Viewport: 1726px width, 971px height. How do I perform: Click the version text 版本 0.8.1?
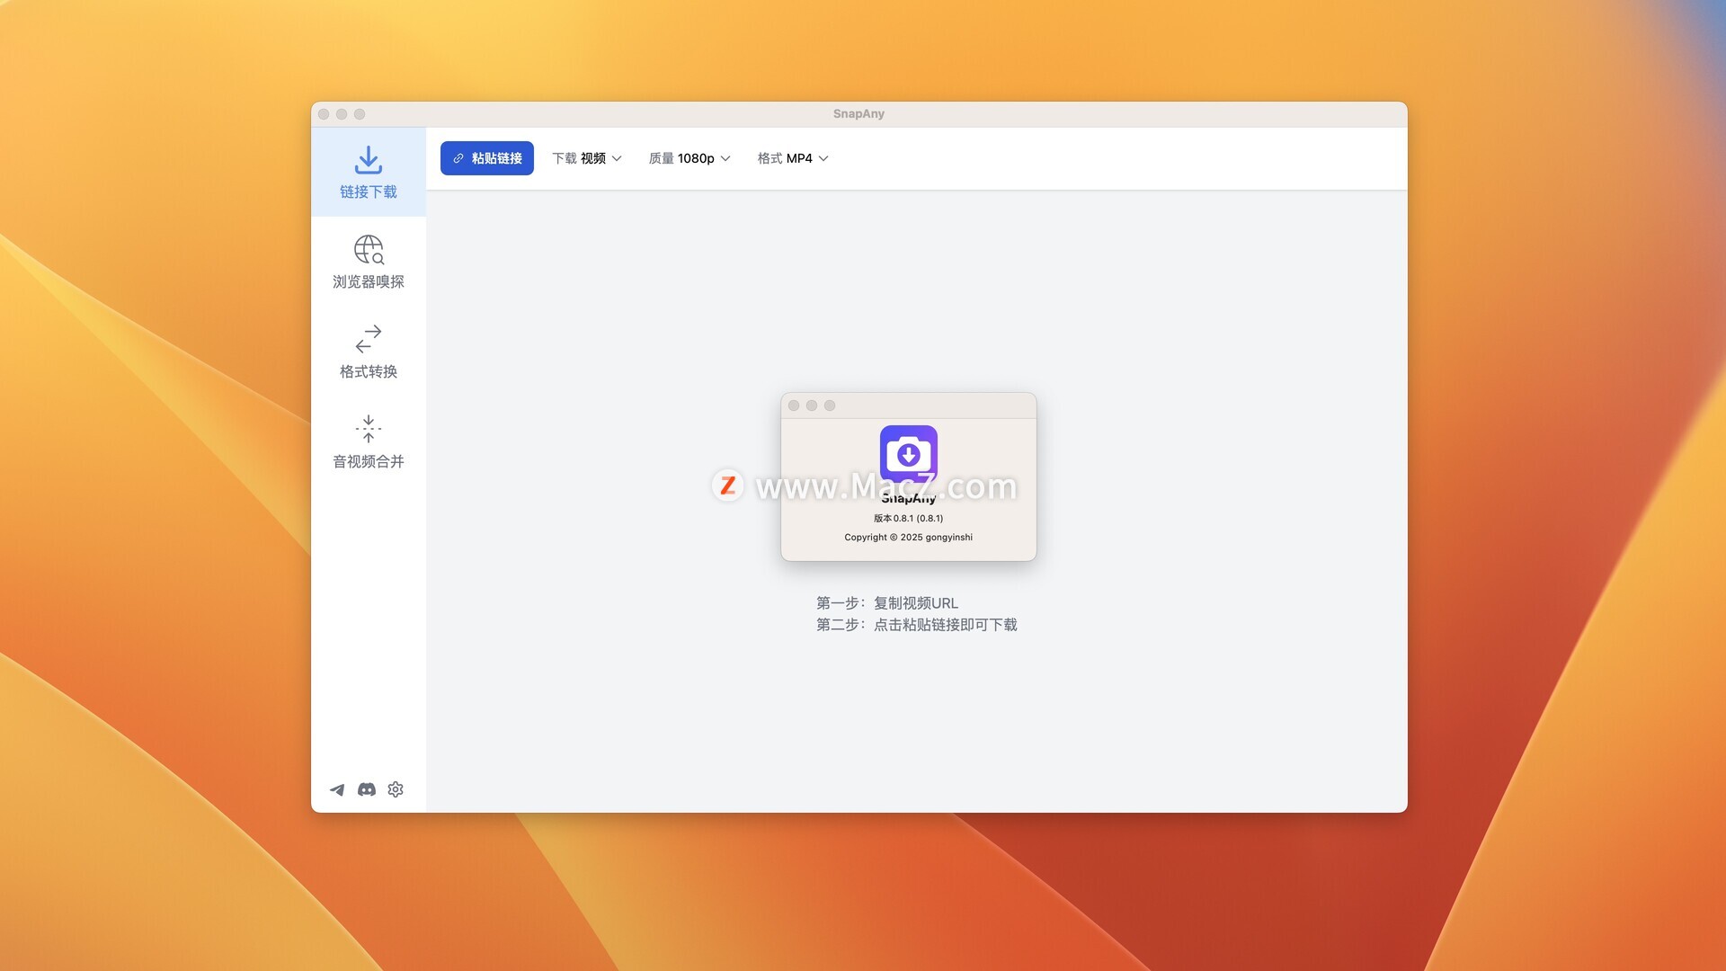(909, 518)
